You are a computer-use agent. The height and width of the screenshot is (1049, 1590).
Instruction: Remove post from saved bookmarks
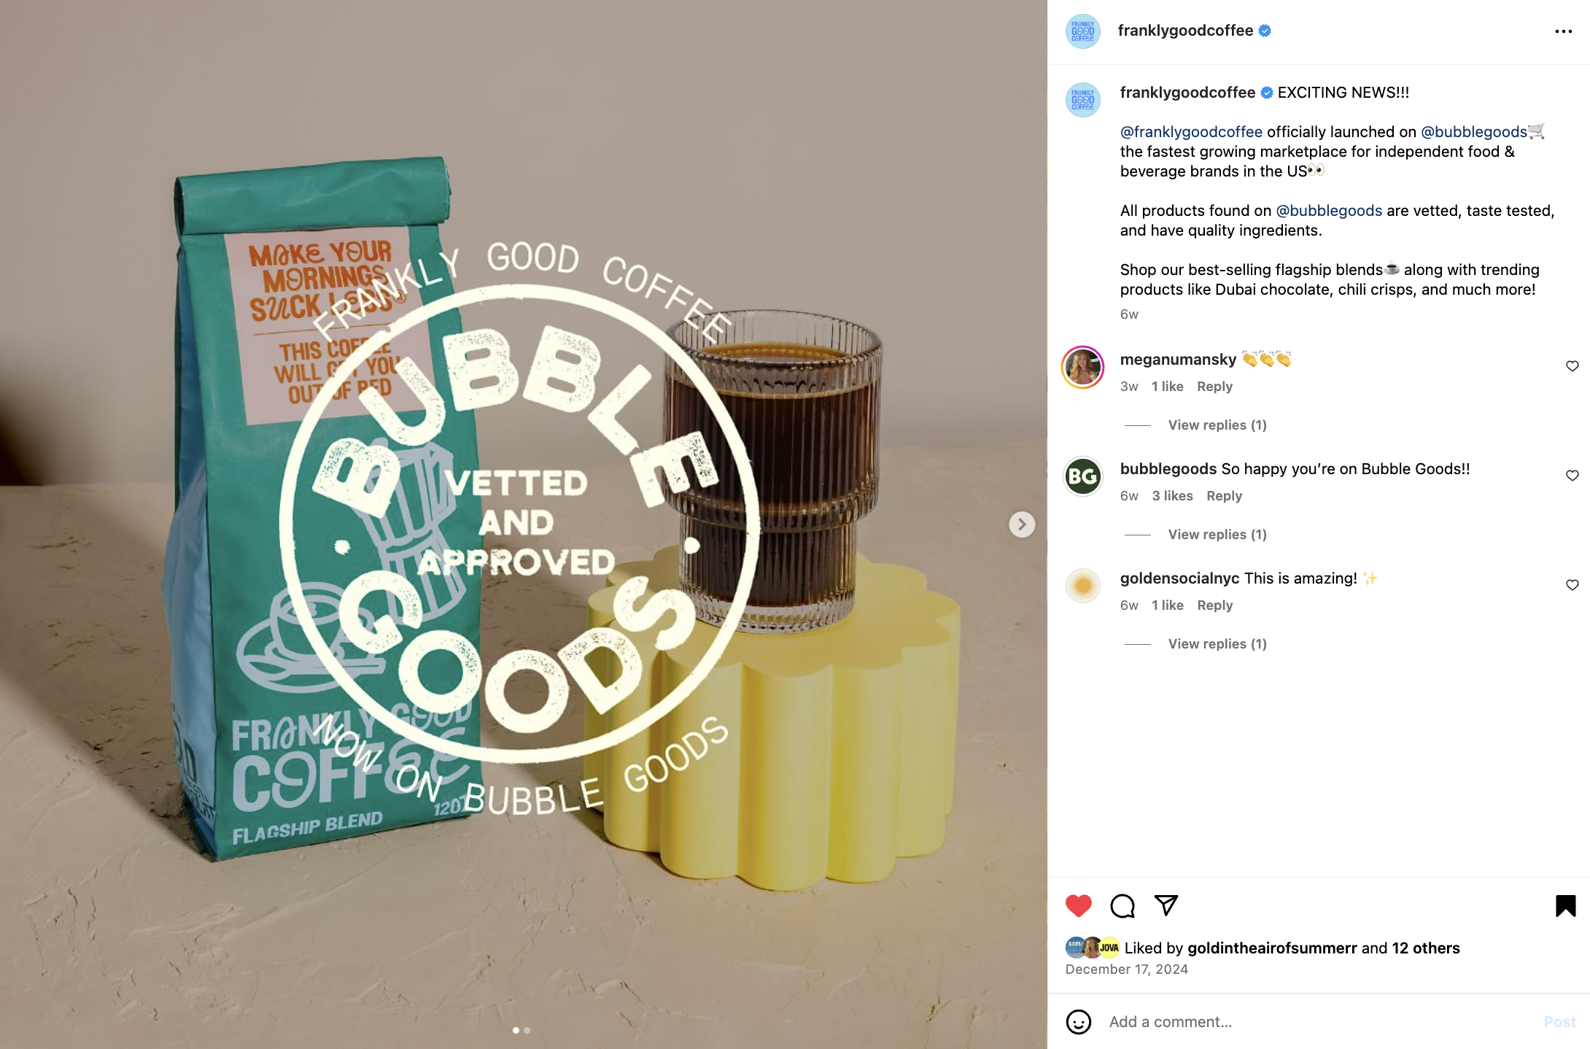click(x=1565, y=906)
